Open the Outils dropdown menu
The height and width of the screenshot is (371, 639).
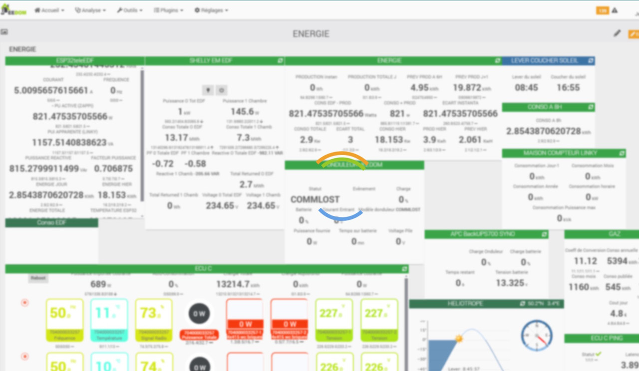(x=130, y=10)
